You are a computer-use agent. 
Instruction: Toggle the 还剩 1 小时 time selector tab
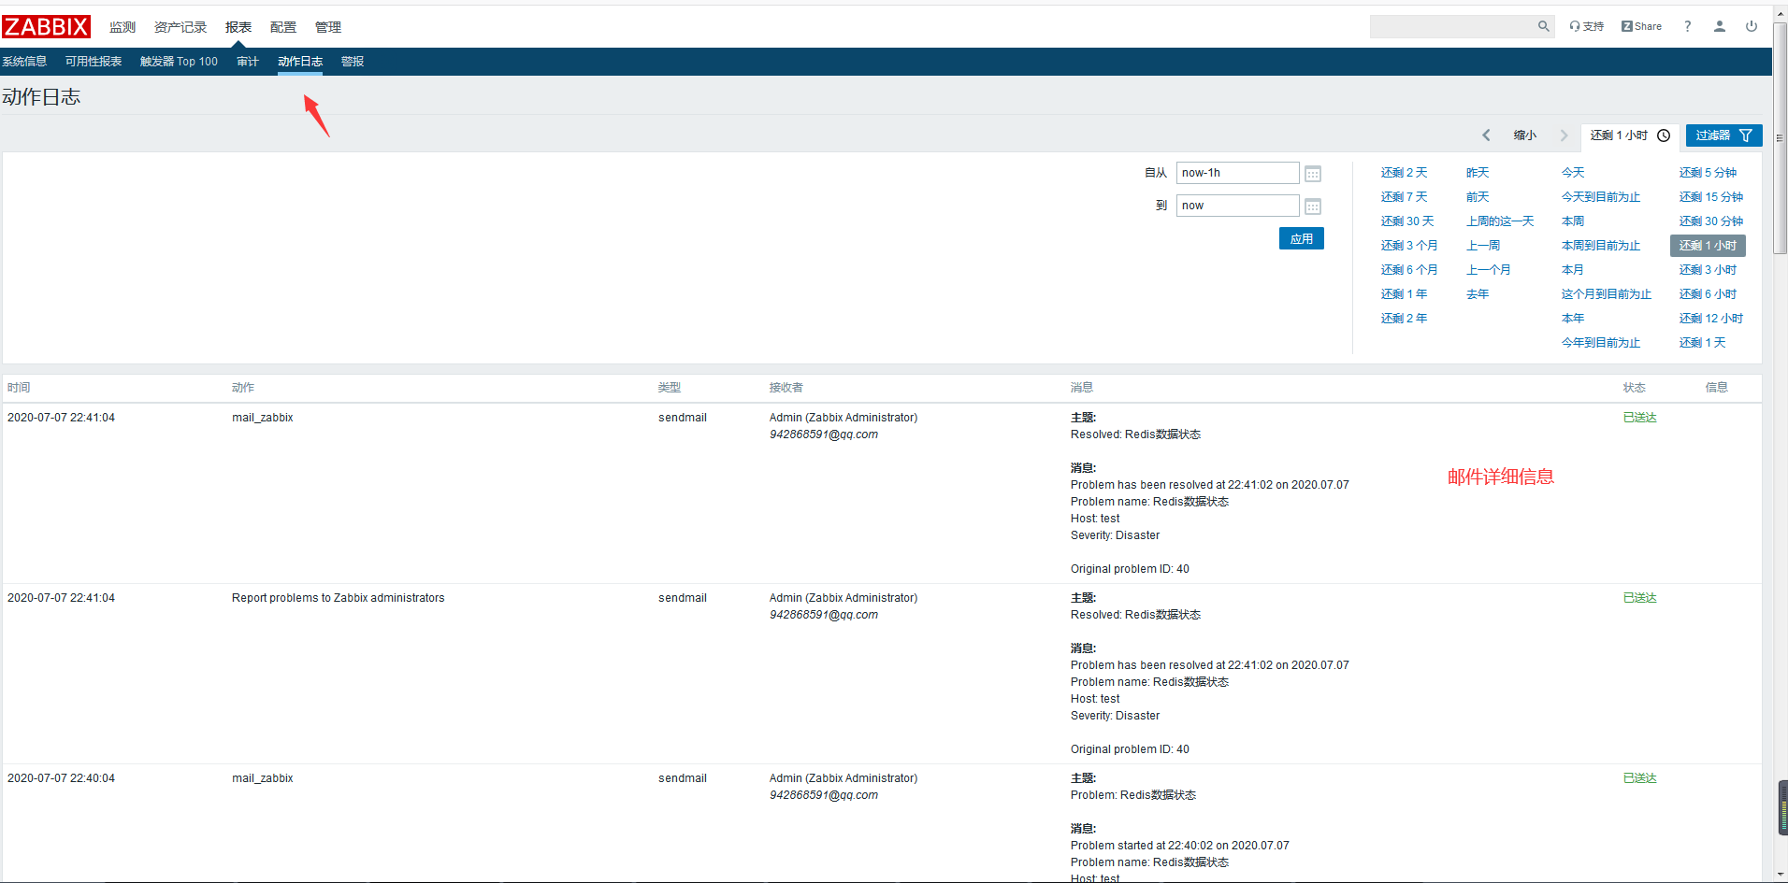[x=1629, y=135]
